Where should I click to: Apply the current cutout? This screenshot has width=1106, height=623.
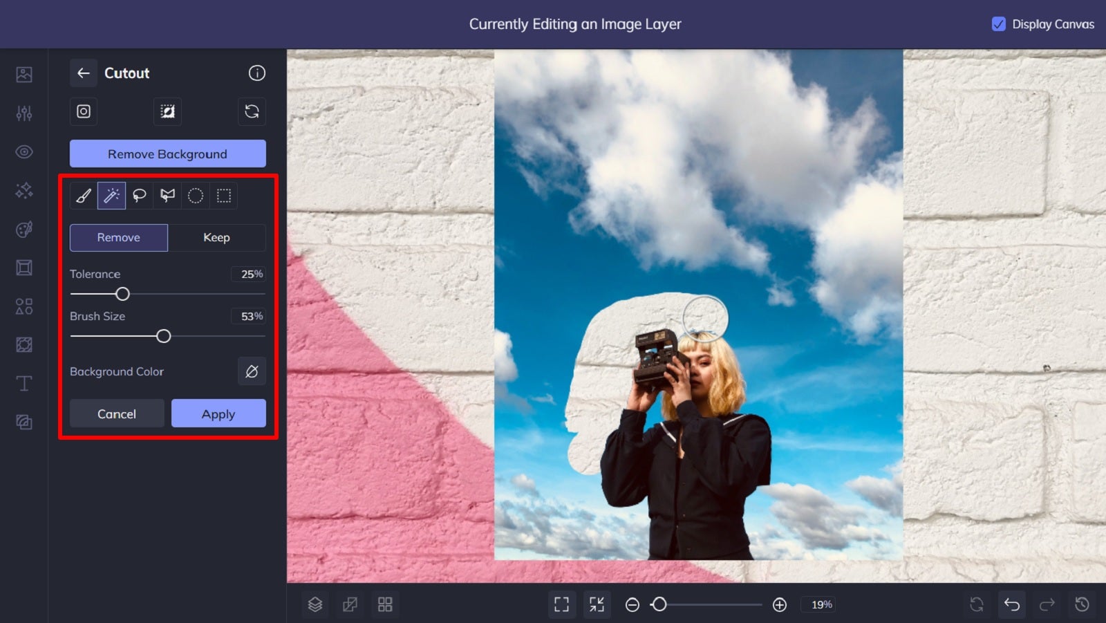(x=218, y=413)
